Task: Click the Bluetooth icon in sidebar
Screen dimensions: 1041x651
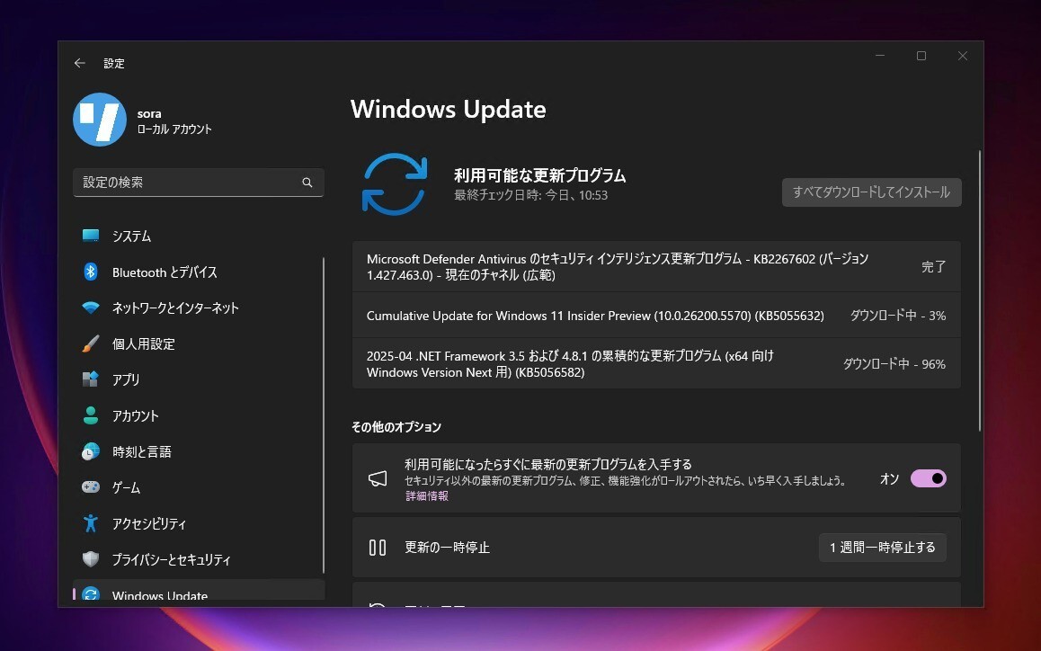Action: [90, 272]
